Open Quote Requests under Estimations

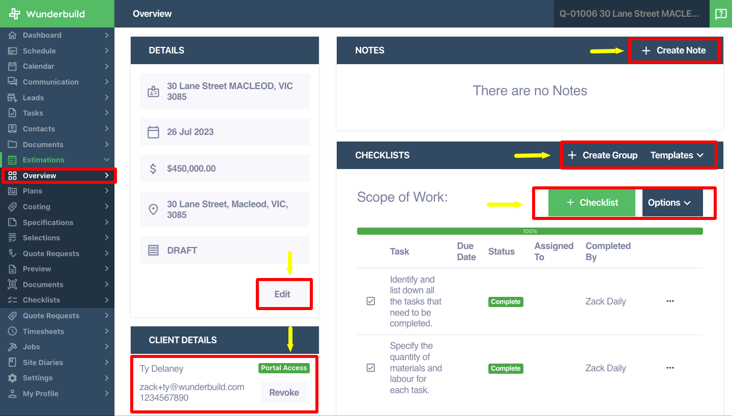click(57, 254)
